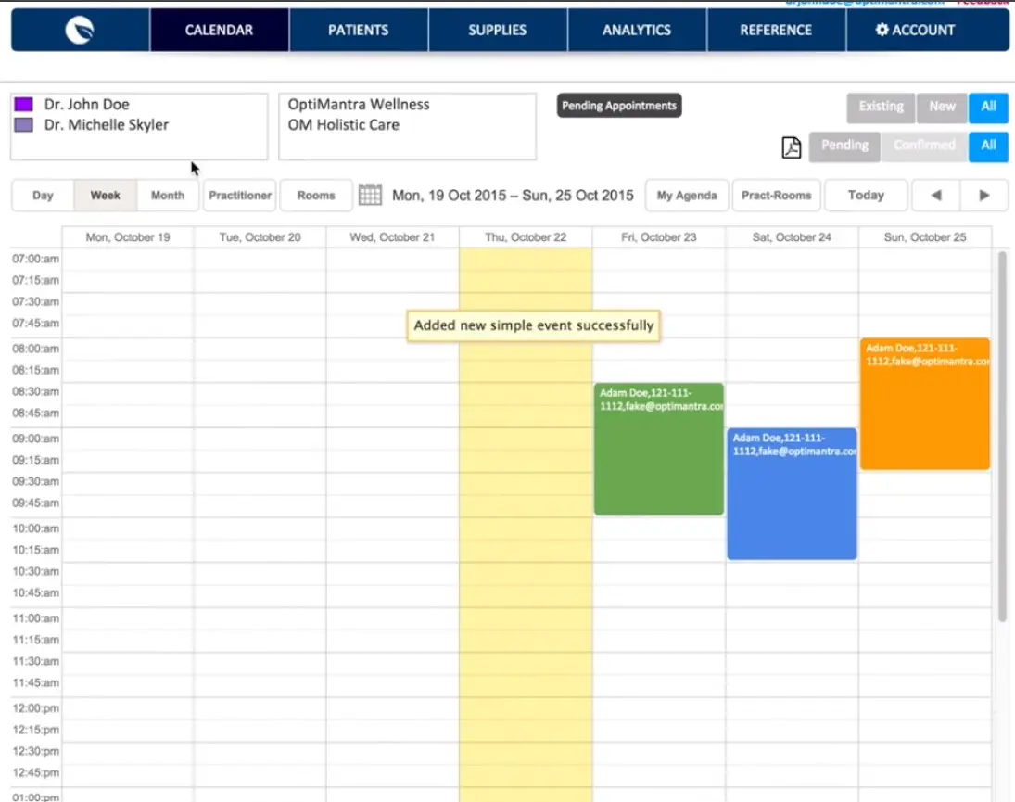Jump to the Today button
This screenshot has width=1015, height=802.
(866, 196)
